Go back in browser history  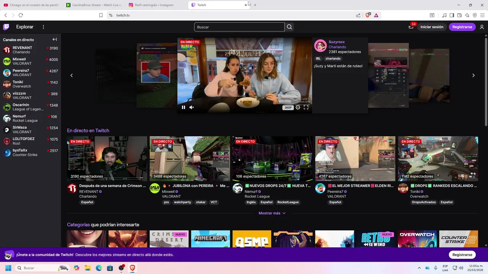[x=5, y=15]
